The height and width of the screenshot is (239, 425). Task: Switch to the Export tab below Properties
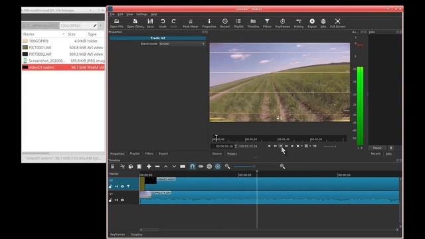[x=163, y=153]
